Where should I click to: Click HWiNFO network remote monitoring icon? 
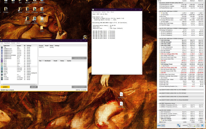pos(178,125)
